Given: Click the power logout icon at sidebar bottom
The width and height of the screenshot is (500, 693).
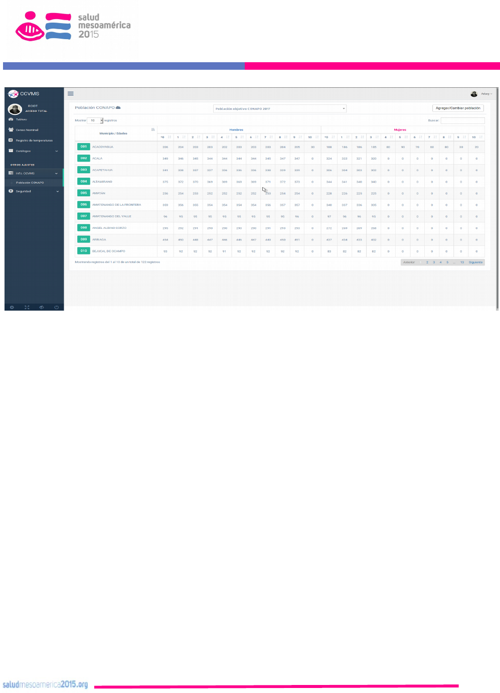Looking at the screenshot, I should (56, 307).
